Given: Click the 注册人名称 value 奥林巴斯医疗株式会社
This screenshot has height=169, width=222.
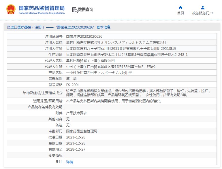Looking at the screenshot, I should tap(116, 43).
